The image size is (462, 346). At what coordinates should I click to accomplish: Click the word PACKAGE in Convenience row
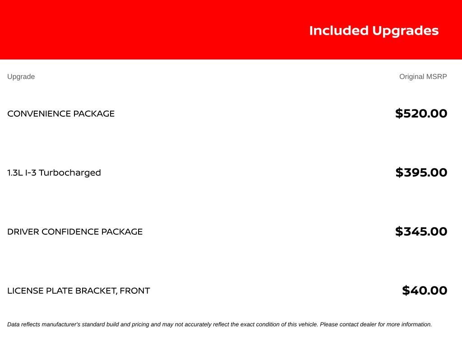94,114
